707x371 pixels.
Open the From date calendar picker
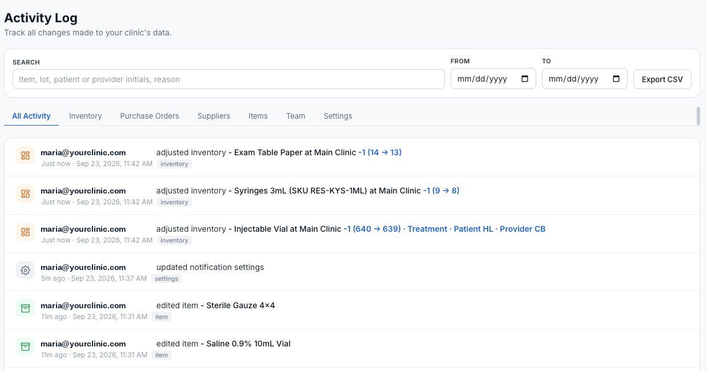[525, 79]
